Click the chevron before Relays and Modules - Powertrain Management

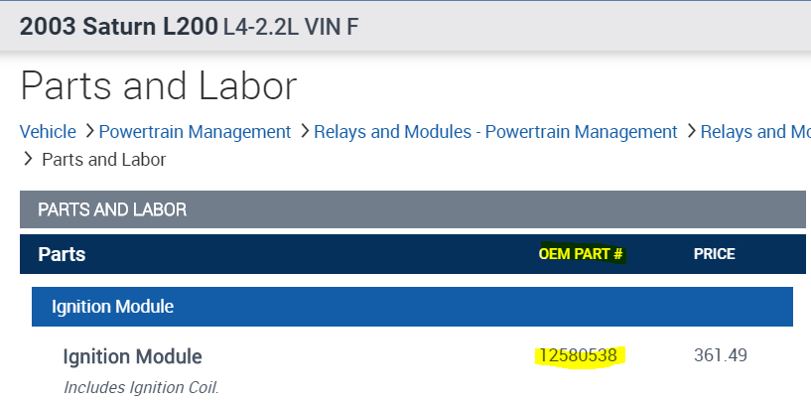304,131
